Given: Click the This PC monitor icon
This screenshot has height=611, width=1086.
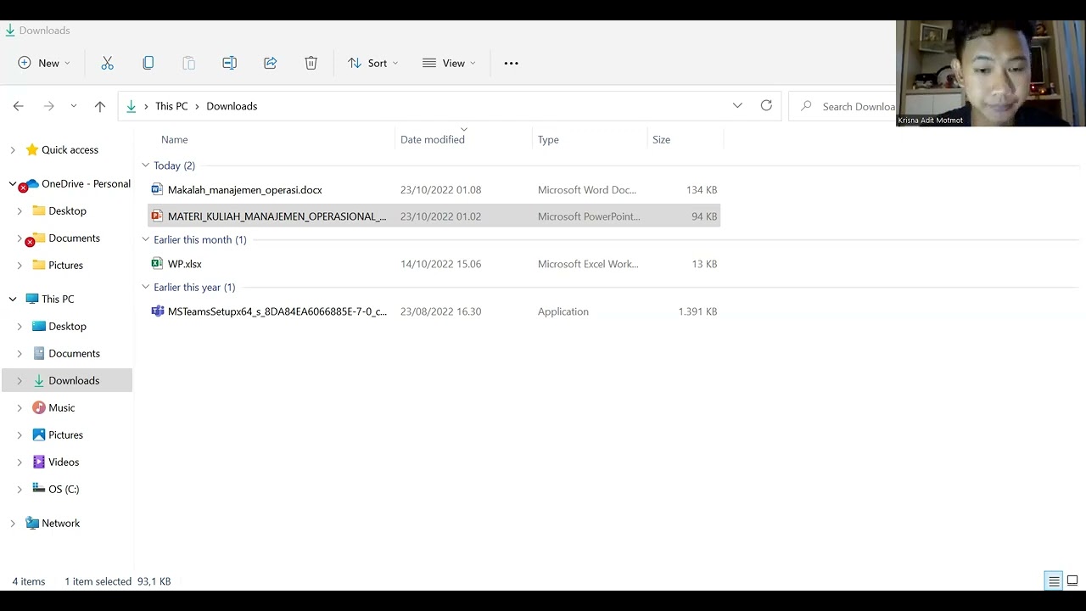Looking at the screenshot, I should point(32,299).
